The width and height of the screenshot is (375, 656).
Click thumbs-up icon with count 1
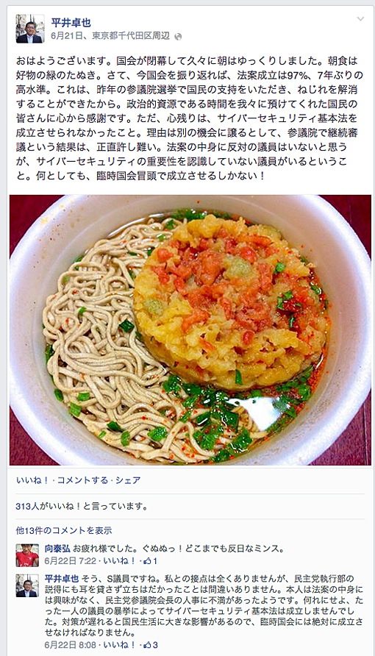(x=150, y=561)
